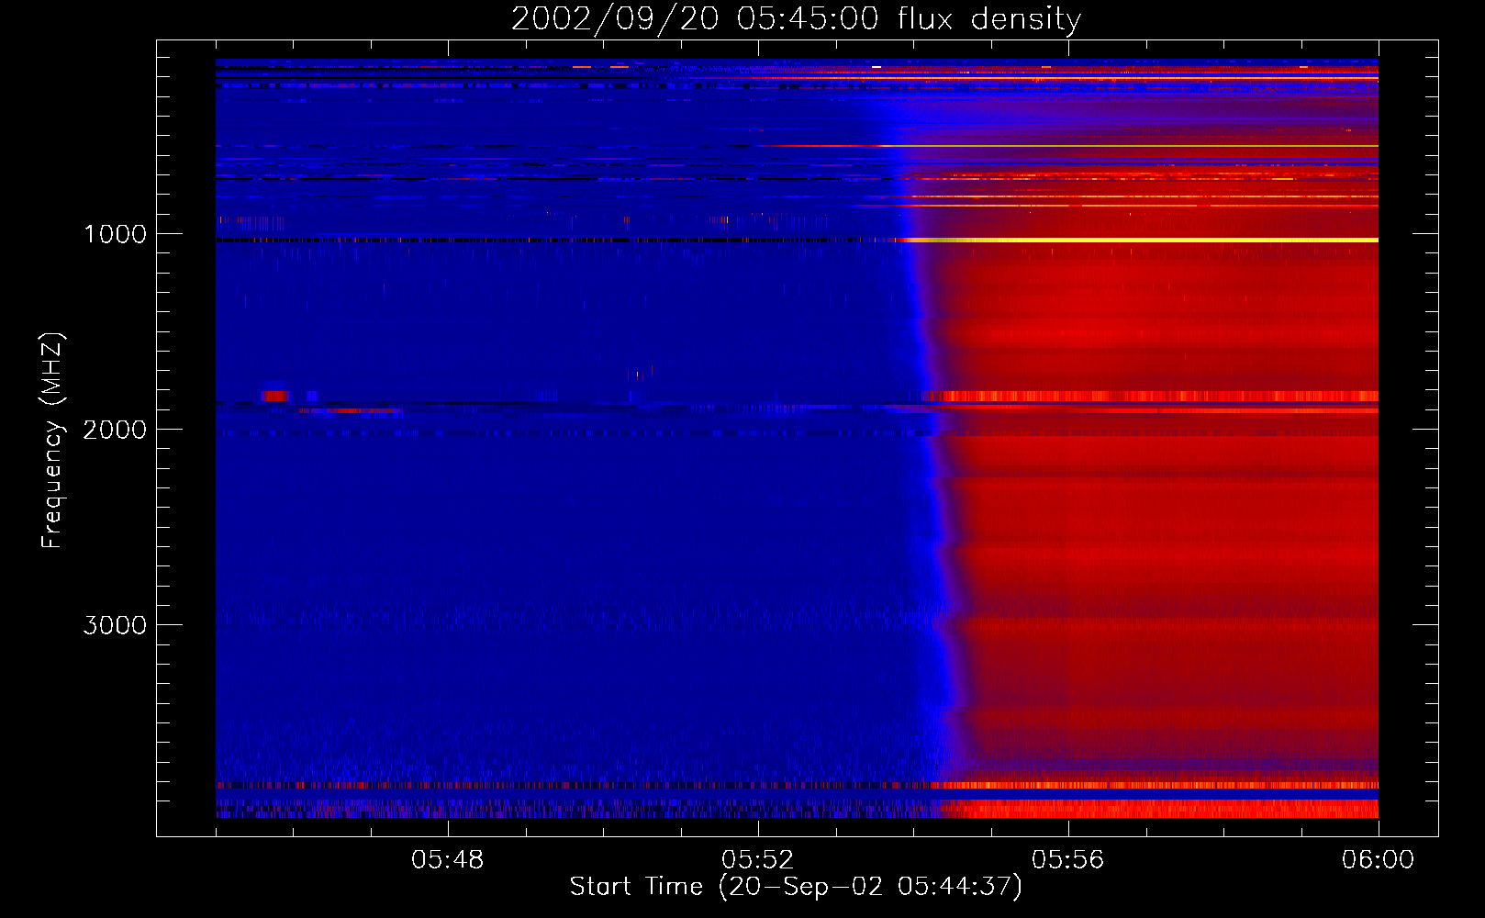
Task: Click the 'Start Time (20-Sep-02 05:44:37)' axis label
Action: (x=796, y=887)
